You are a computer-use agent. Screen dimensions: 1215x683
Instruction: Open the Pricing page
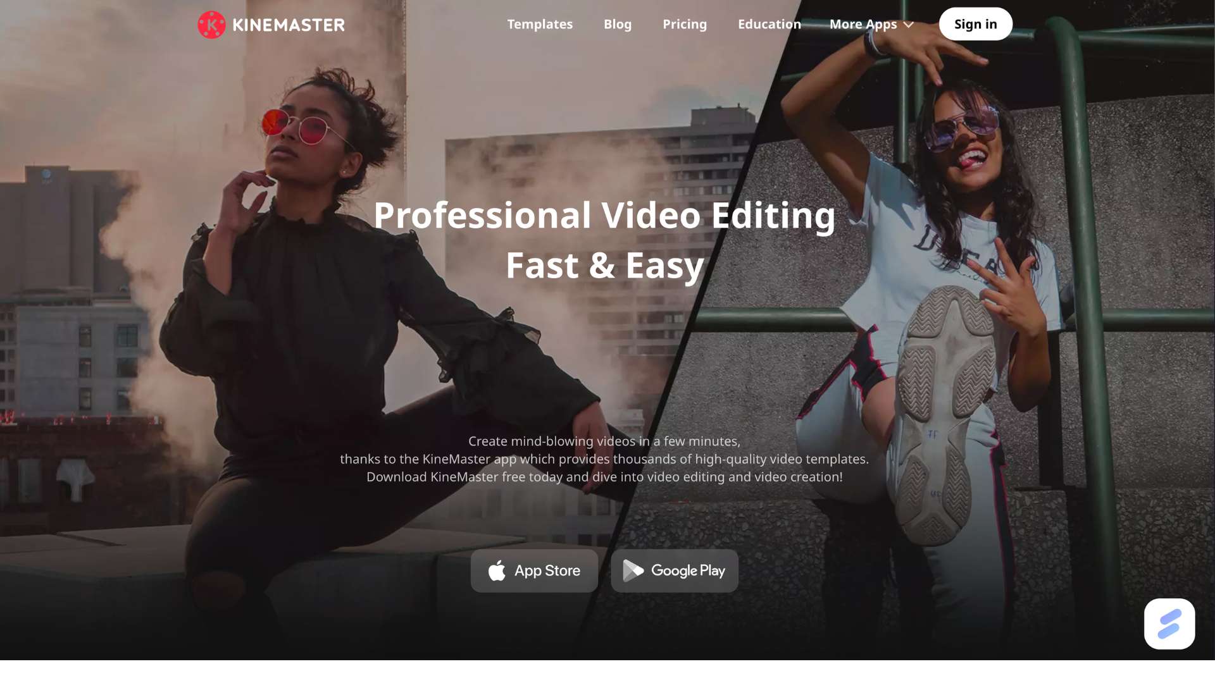(x=685, y=24)
